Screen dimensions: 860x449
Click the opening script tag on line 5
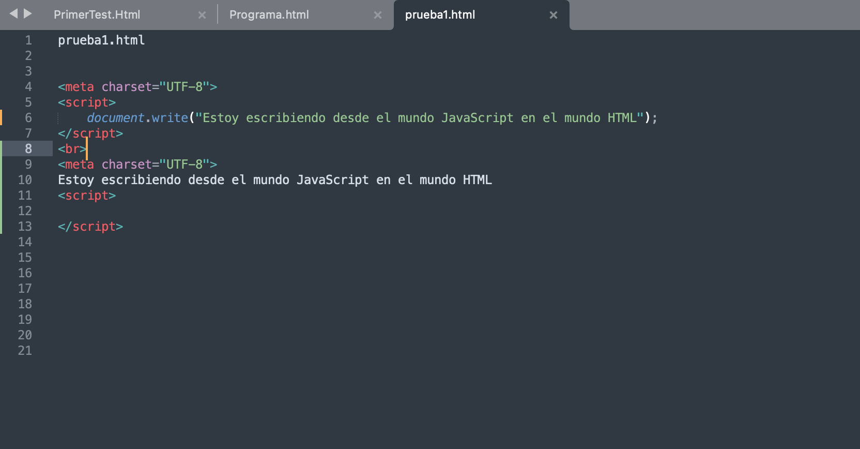(87, 102)
